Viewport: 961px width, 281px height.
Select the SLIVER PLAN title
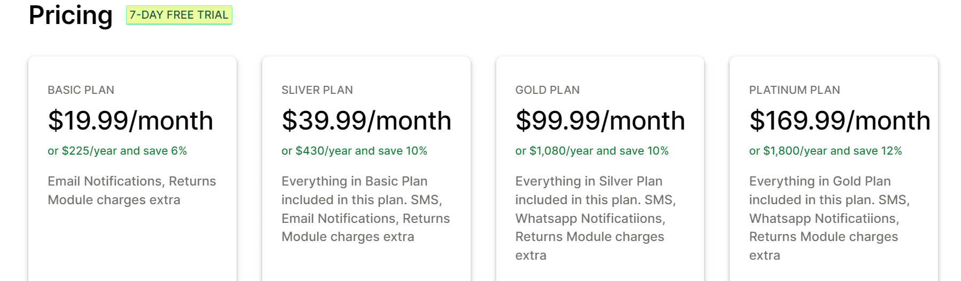pyautogui.click(x=317, y=90)
